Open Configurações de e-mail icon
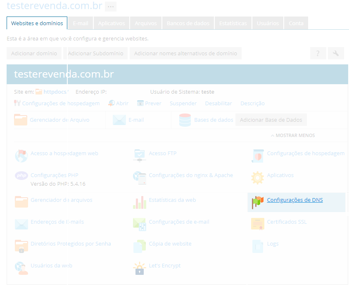 click(140, 224)
